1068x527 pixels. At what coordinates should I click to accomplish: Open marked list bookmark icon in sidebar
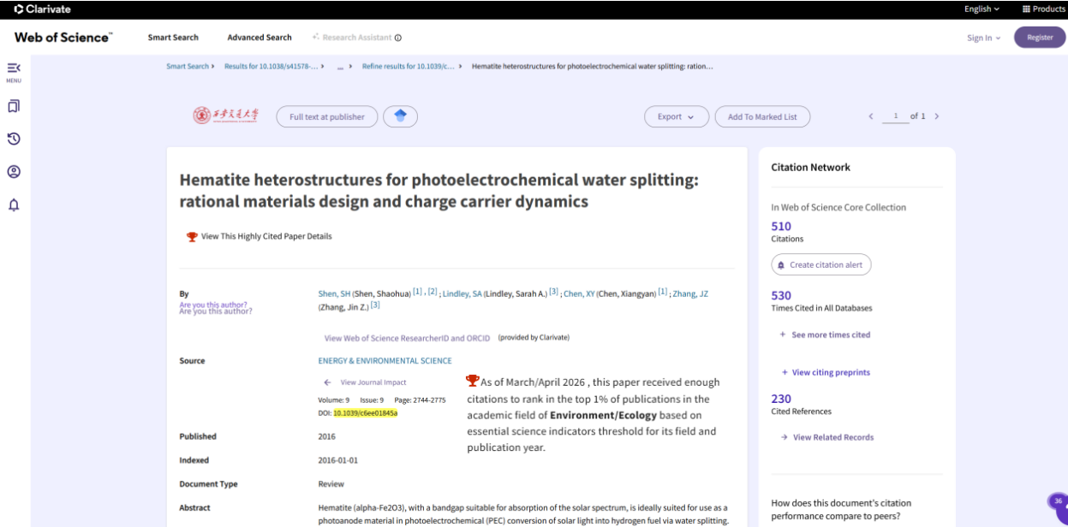click(14, 106)
